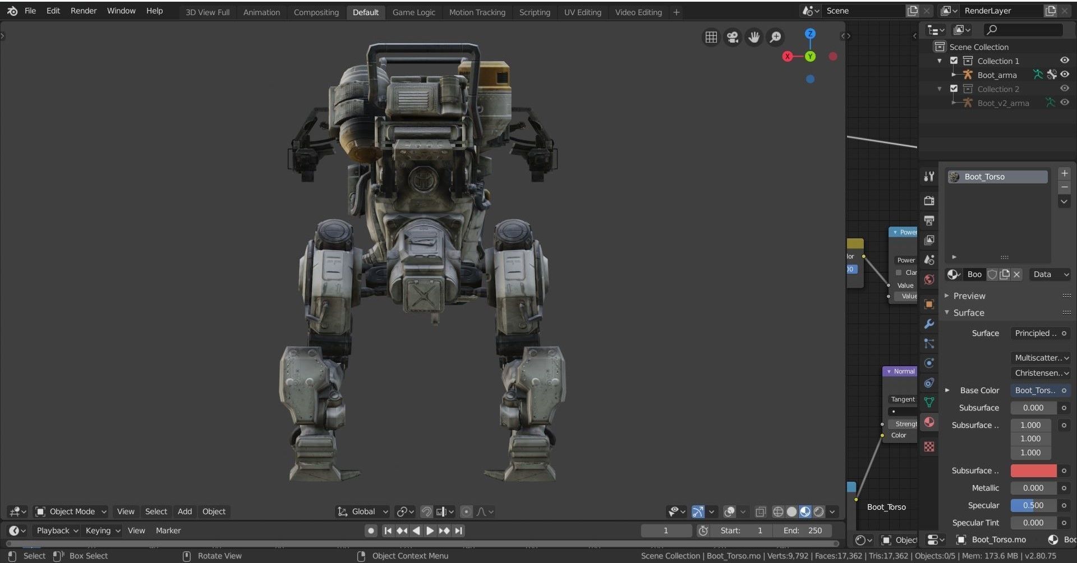1077x563 pixels.
Task: Jump to the timeline end frame
Action: [x=459, y=530]
